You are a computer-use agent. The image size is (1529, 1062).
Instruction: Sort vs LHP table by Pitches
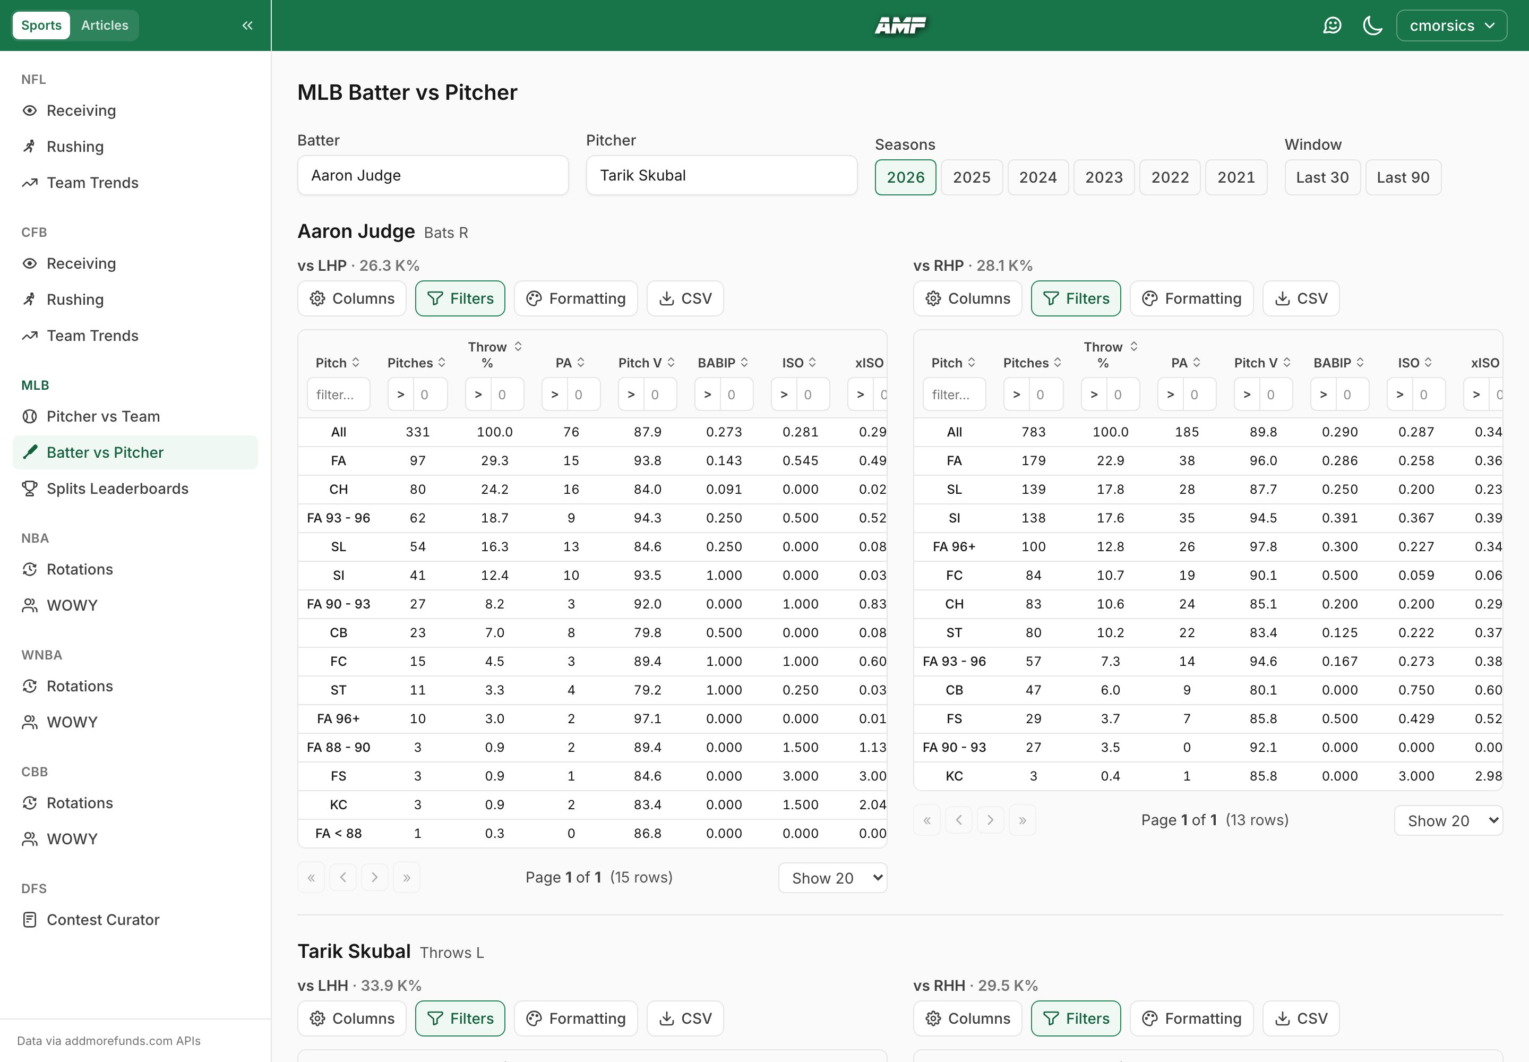417,363
